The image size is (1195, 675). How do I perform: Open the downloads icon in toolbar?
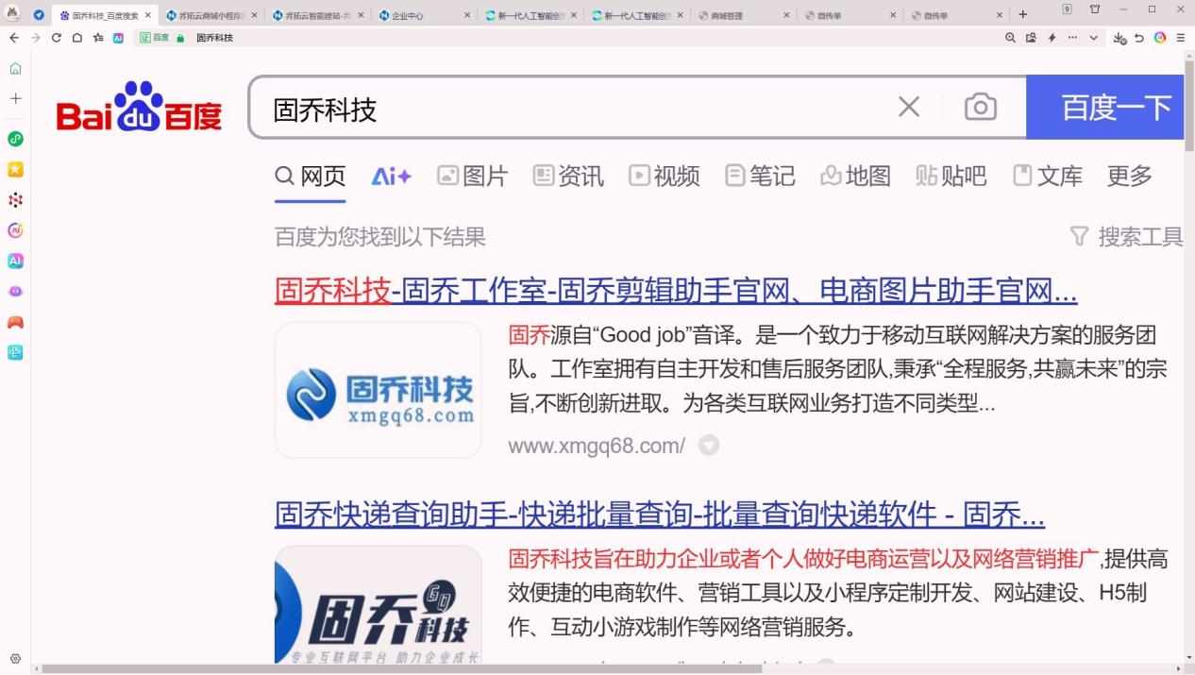pos(1119,38)
